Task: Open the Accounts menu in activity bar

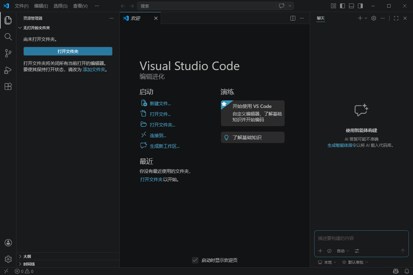Action: 8,243
